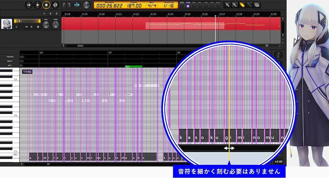Click the add track plus button
Viewport: 329px width, 178px height.
[45, 14]
